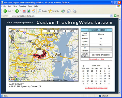Click the page scrollbar down arrow
Screen dimensions: 122x98
click(x=120, y=92)
